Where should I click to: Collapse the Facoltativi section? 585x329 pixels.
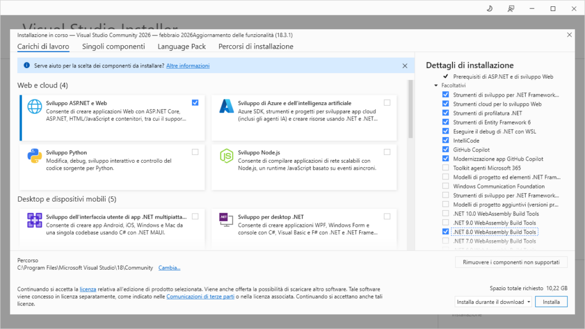436,85
